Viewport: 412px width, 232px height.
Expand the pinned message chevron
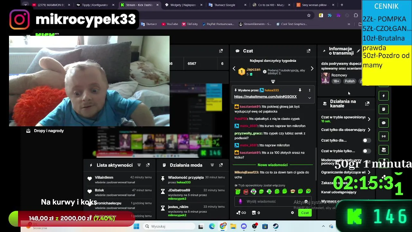click(309, 98)
